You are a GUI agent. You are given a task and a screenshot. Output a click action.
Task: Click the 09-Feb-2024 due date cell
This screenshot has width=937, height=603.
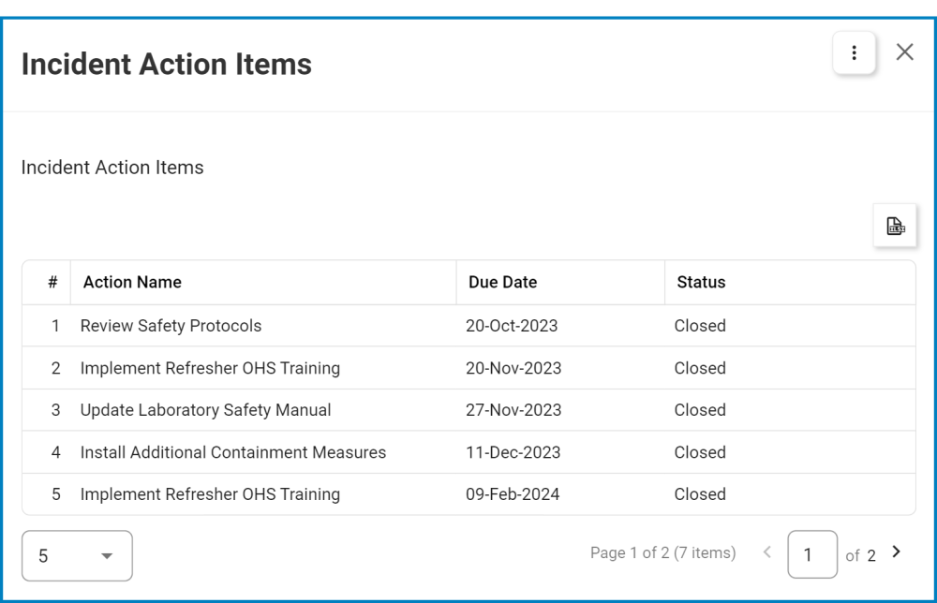pos(513,494)
